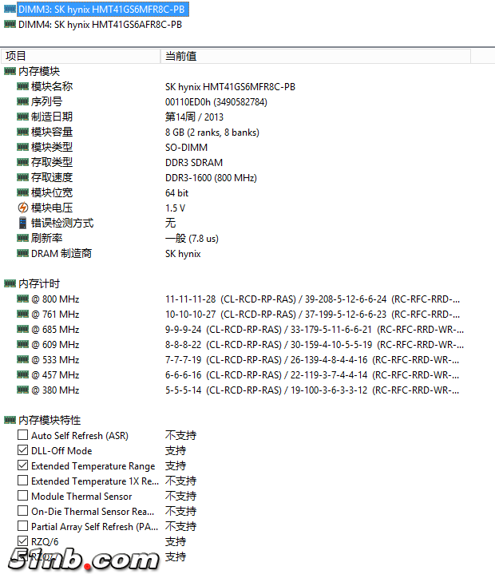This screenshot has width=495, height=578.
Task: Click the 项目 column header
Action: [81, 56]
